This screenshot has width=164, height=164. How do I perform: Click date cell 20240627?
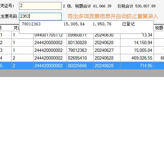107,50
